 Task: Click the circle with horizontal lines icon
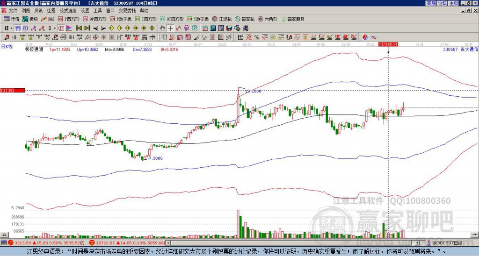(x=63, y=37)
